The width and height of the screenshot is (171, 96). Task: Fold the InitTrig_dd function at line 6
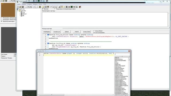pos(48,43)
